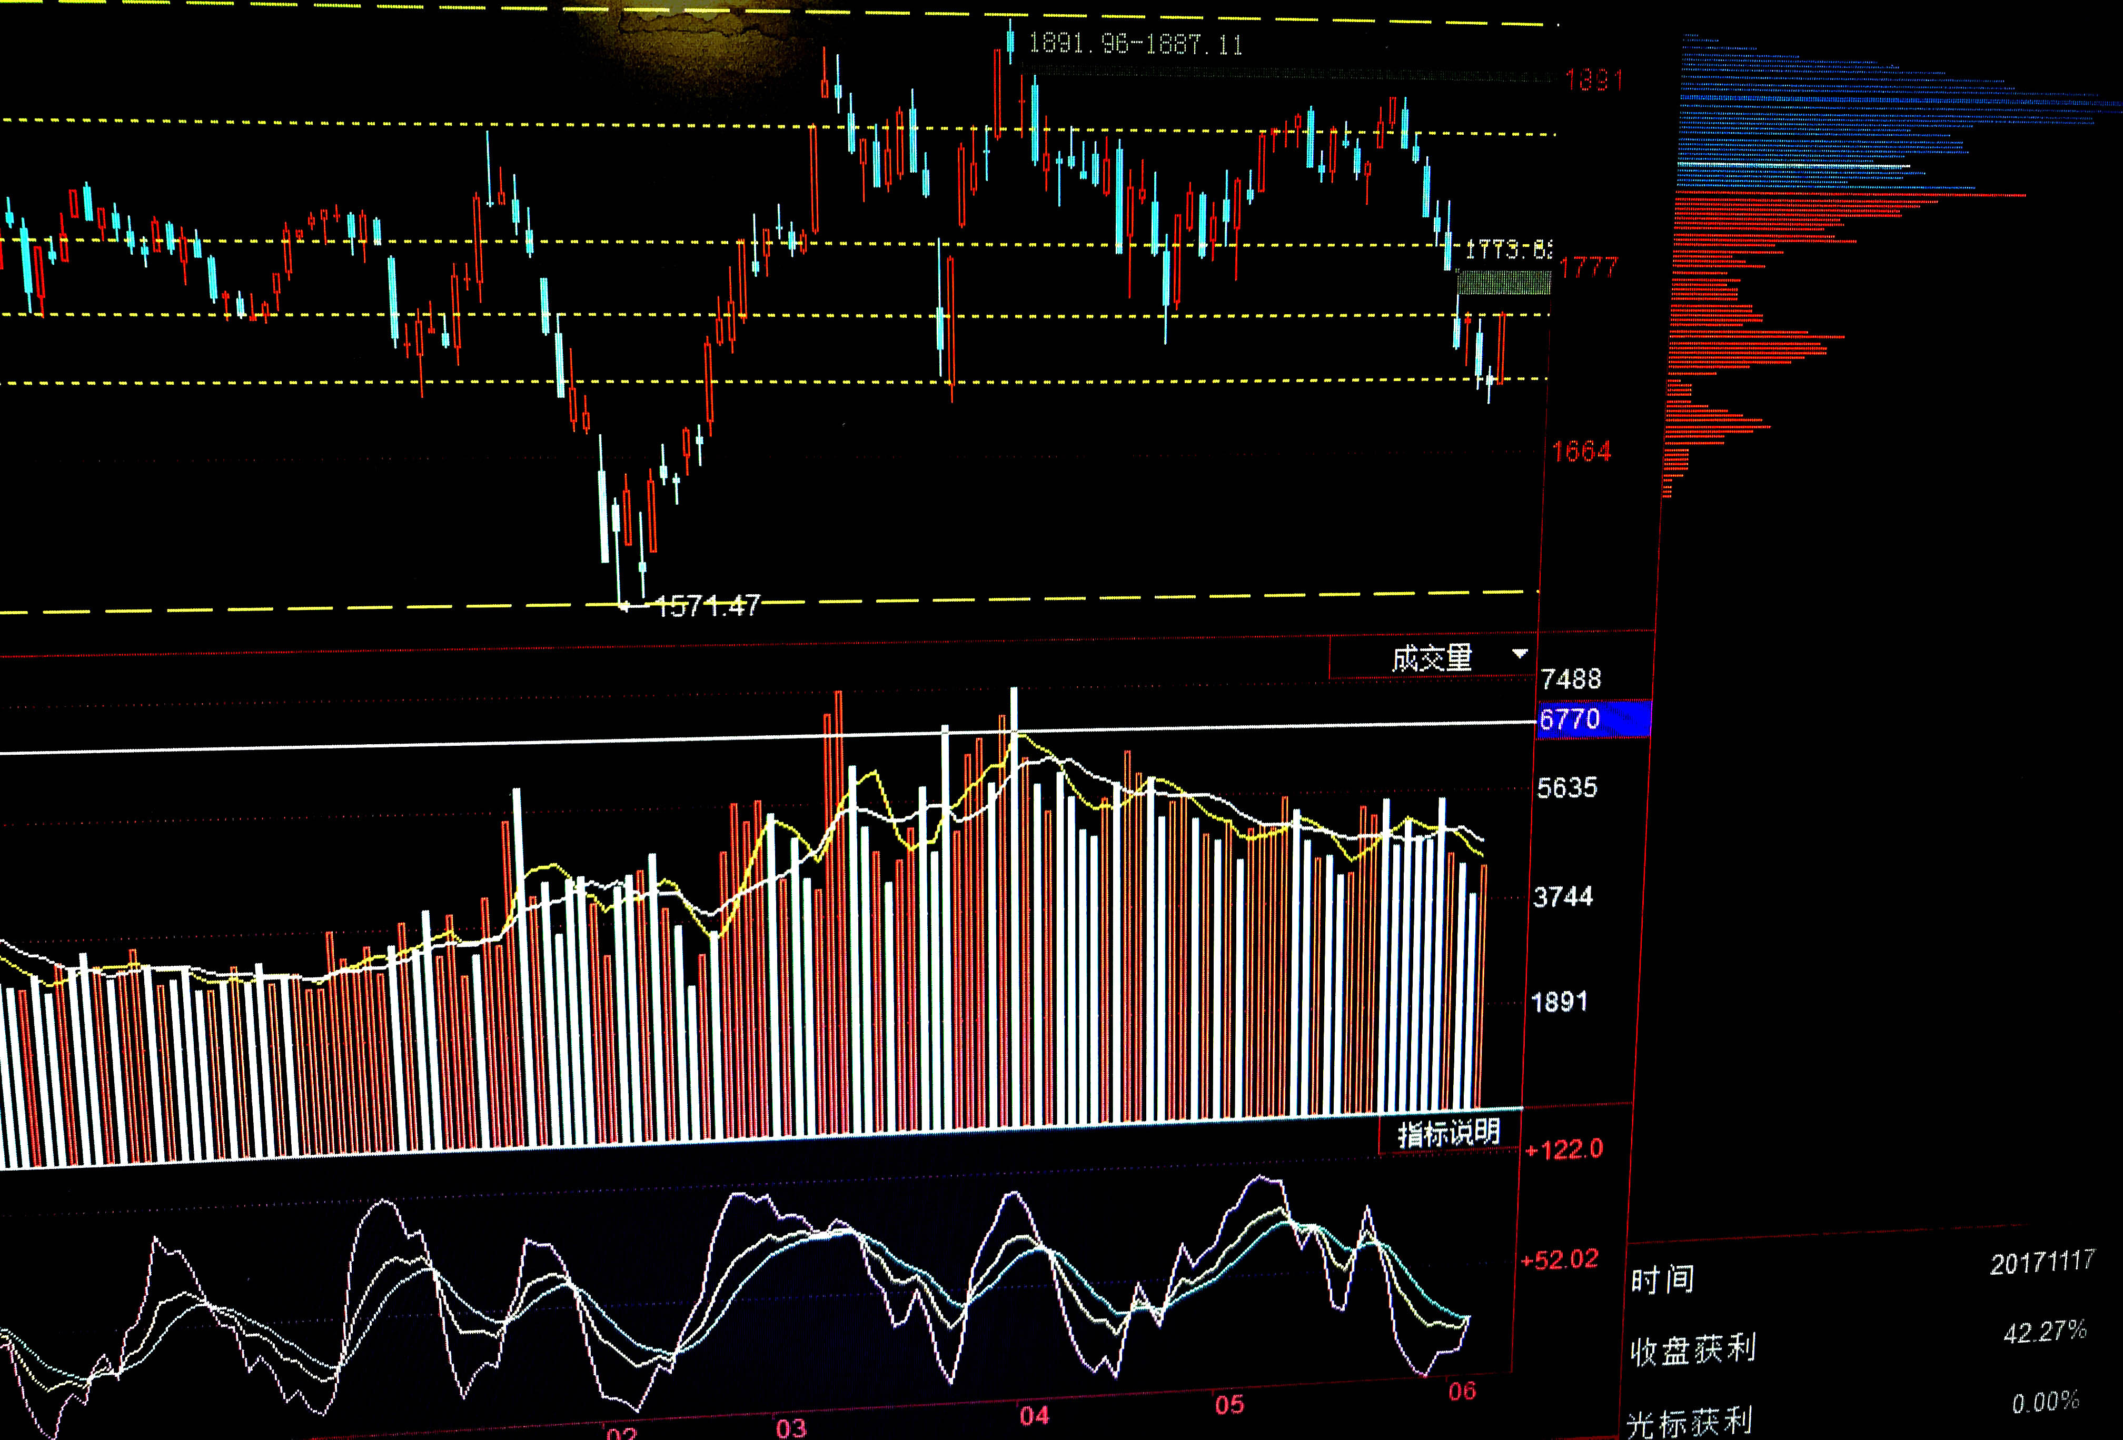
Task: Click the 收盘获利 label
Action: pyautogui.click(x=1693, y=1349)
